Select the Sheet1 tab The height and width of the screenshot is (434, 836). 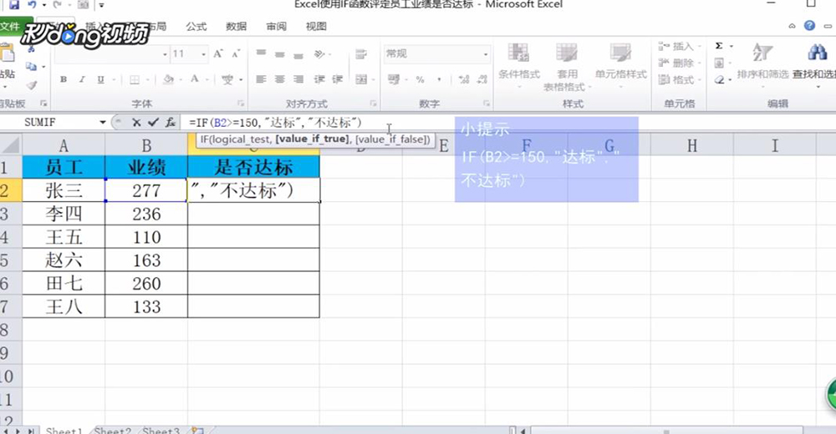(x=64, y=431)
